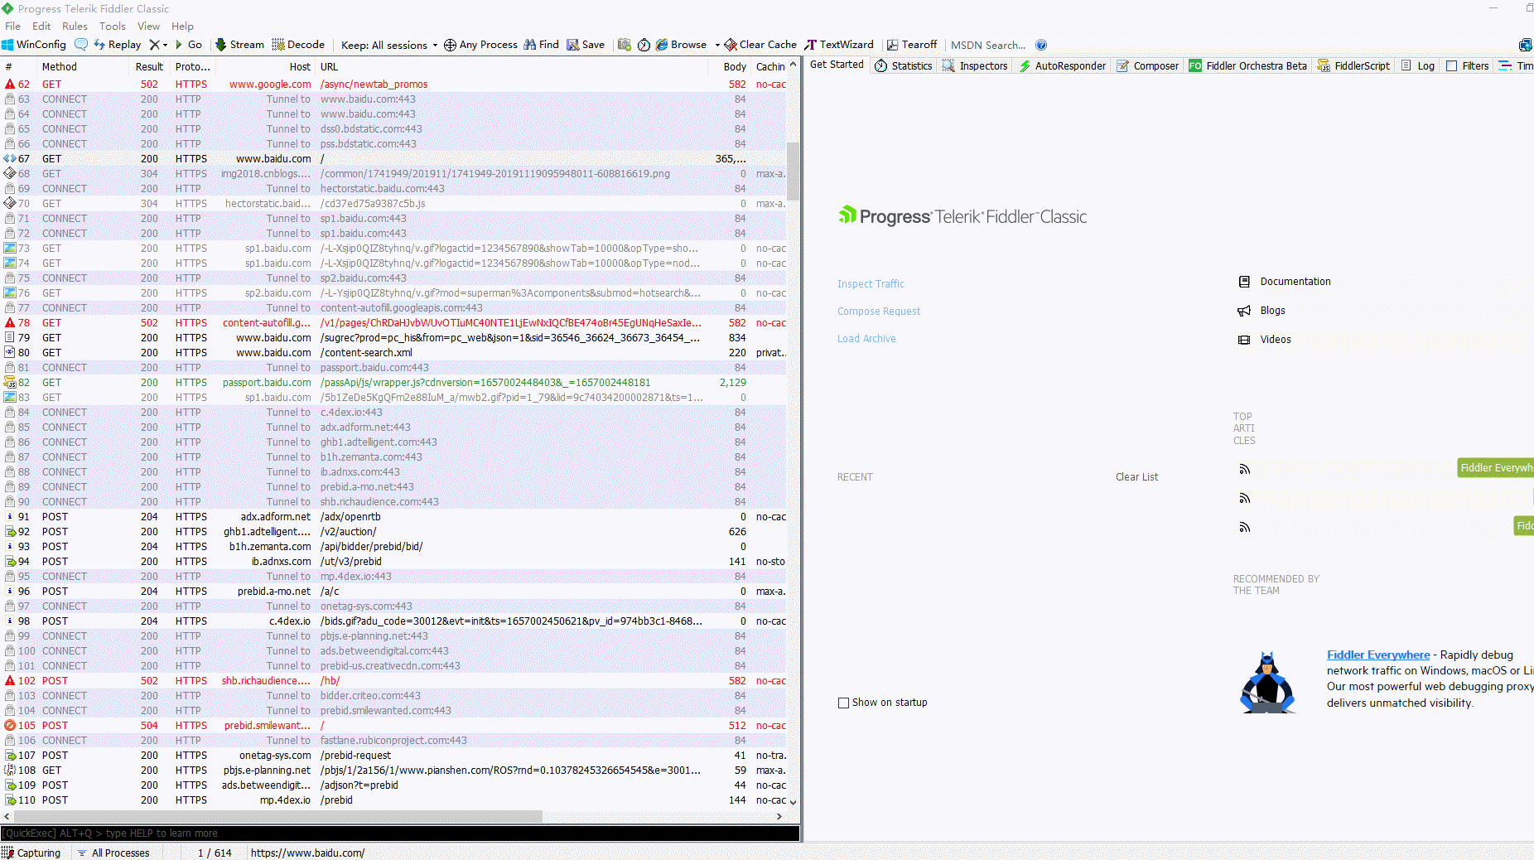Expand the Remove X dropdown arrow

pos(165,46)
